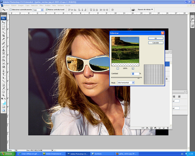Swap foreground and background colors
Viewport: 195px width, 156px height.
[5, 99]
